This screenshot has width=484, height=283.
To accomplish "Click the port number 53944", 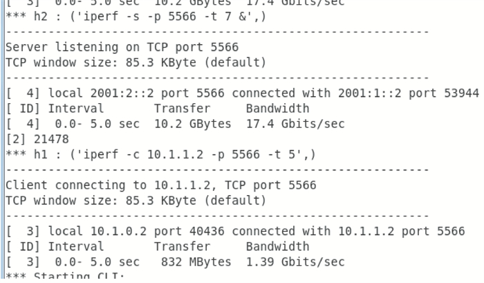I will tap(462, 93).
